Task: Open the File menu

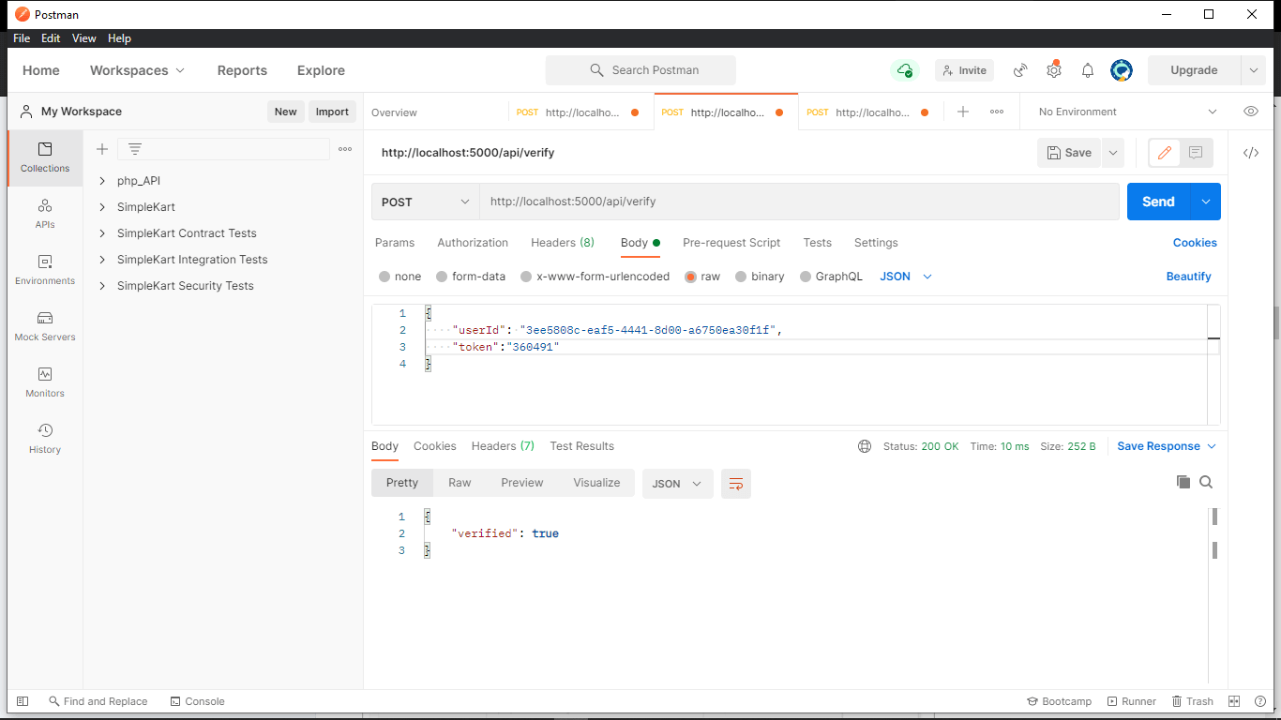Action: [x=22, y=38]
